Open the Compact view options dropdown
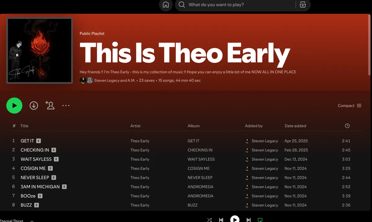This screenshot has width=372, height=222. [x=350, y=106]
